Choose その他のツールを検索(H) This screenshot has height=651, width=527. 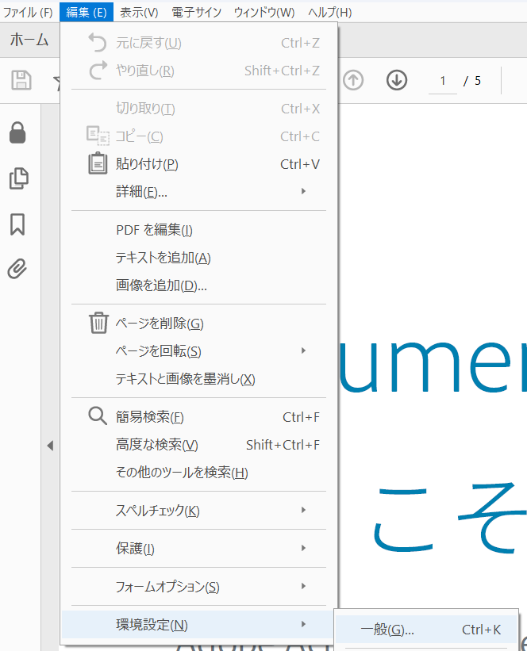pyautogui.click(x=198, y=473)
